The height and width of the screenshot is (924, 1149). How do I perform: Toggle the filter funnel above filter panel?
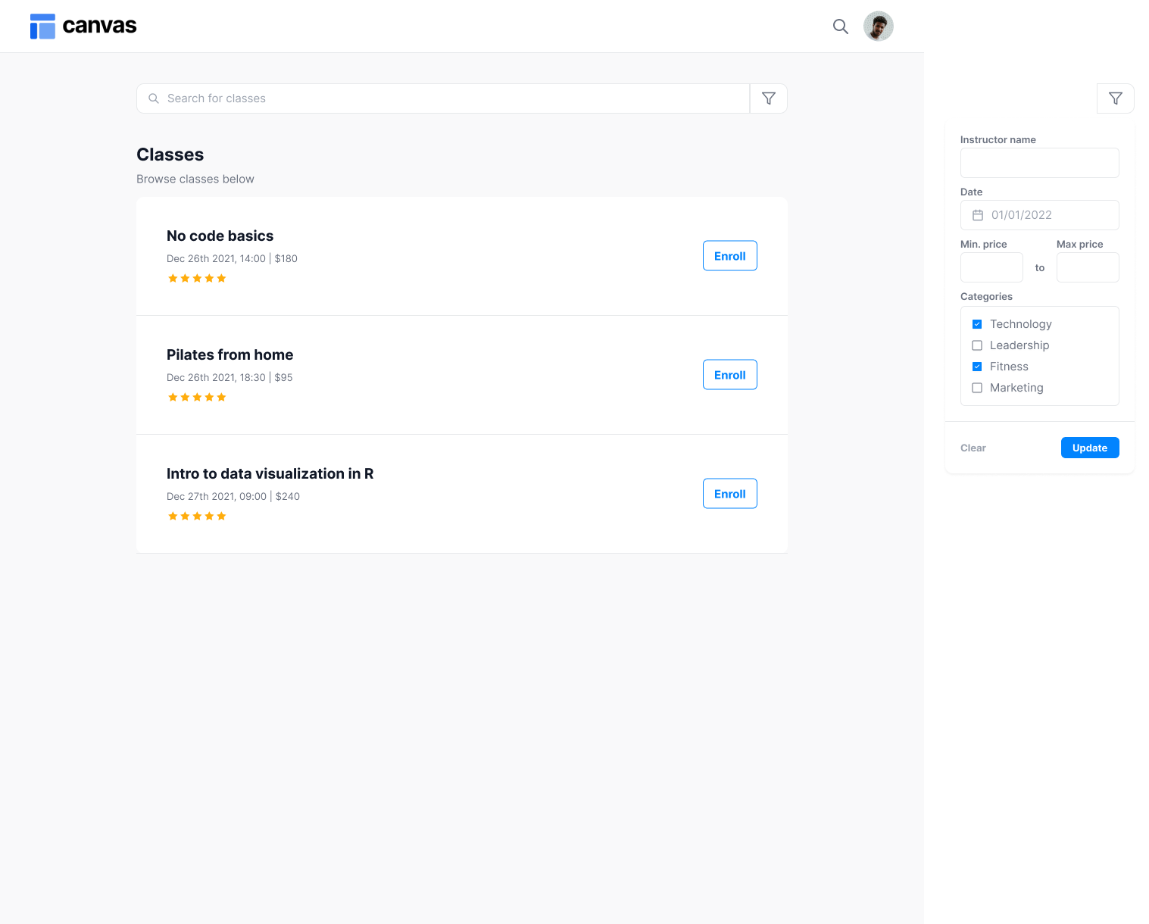[x=1115, y=98]
